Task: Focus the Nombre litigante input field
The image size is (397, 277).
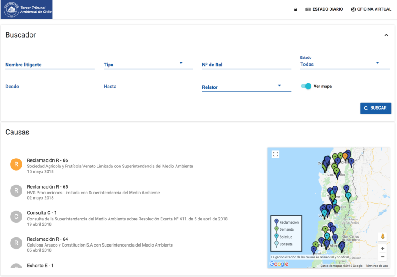Action: [x=50, y=65]
